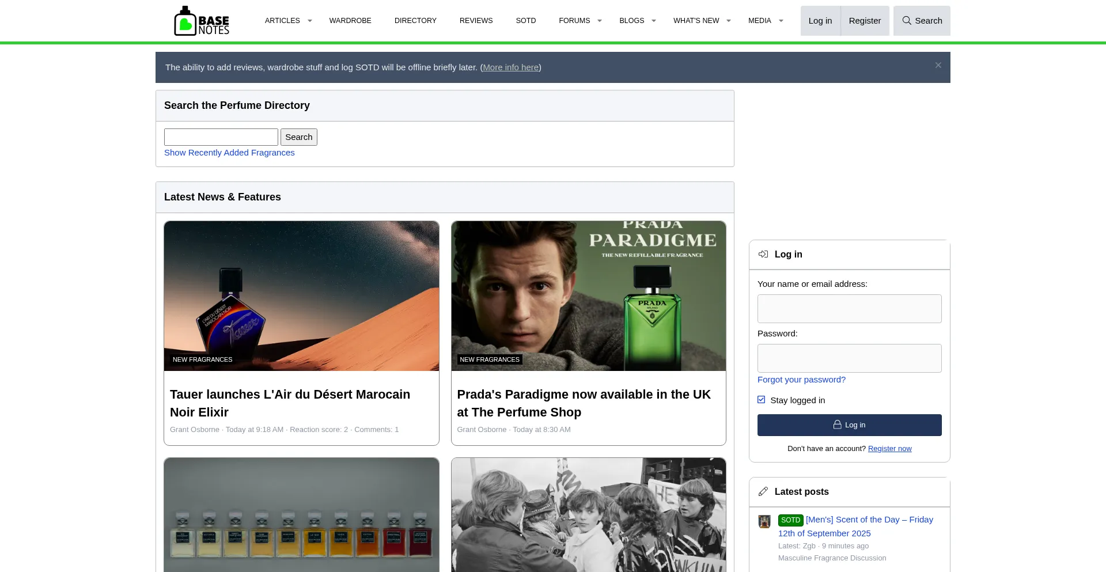This screenshot has height=572, width=1106.
Task: Click the Latest News & Features heading
Action: [x=222, y=197]
